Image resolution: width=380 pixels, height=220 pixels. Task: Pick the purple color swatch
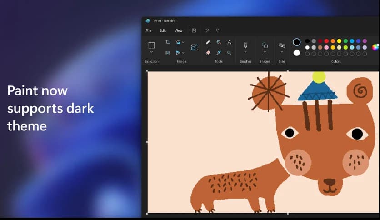[x=365, y=41]
